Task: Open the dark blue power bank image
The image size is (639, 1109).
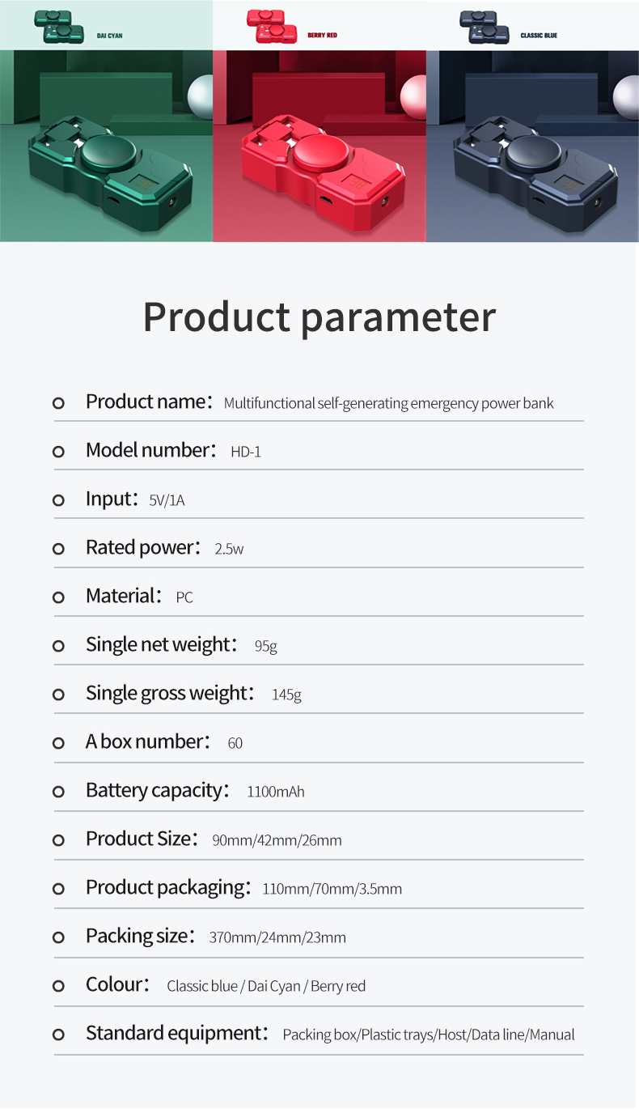Action: pos(532,147)
